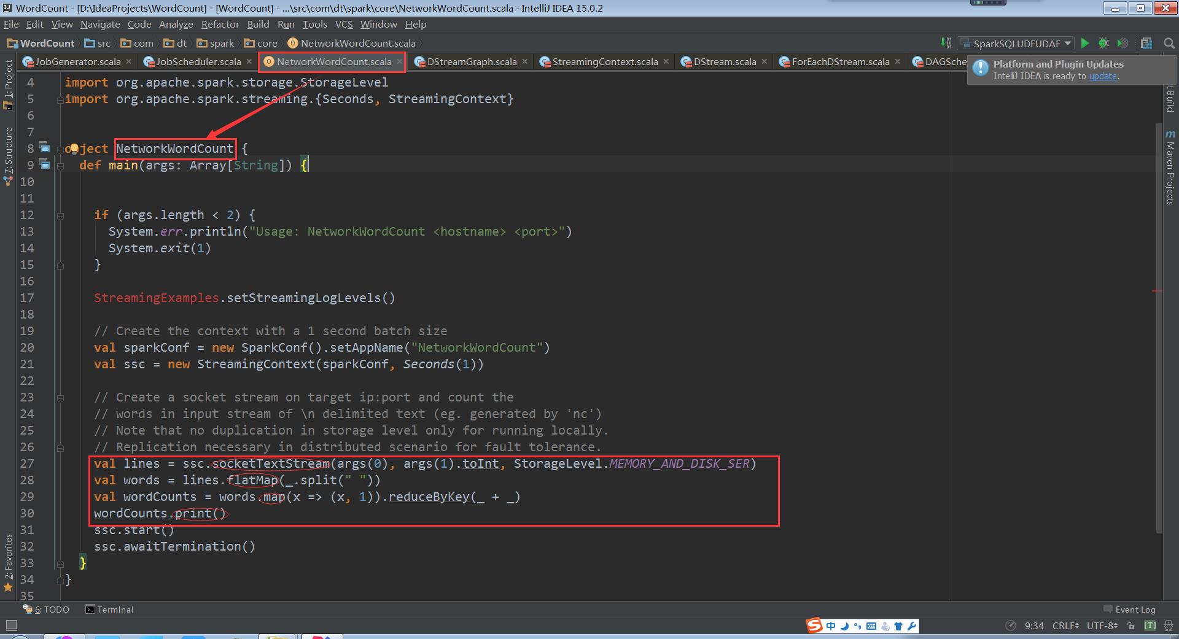Start debugging with the bug icon
1179x639 pixels.
pos(1103,43)
